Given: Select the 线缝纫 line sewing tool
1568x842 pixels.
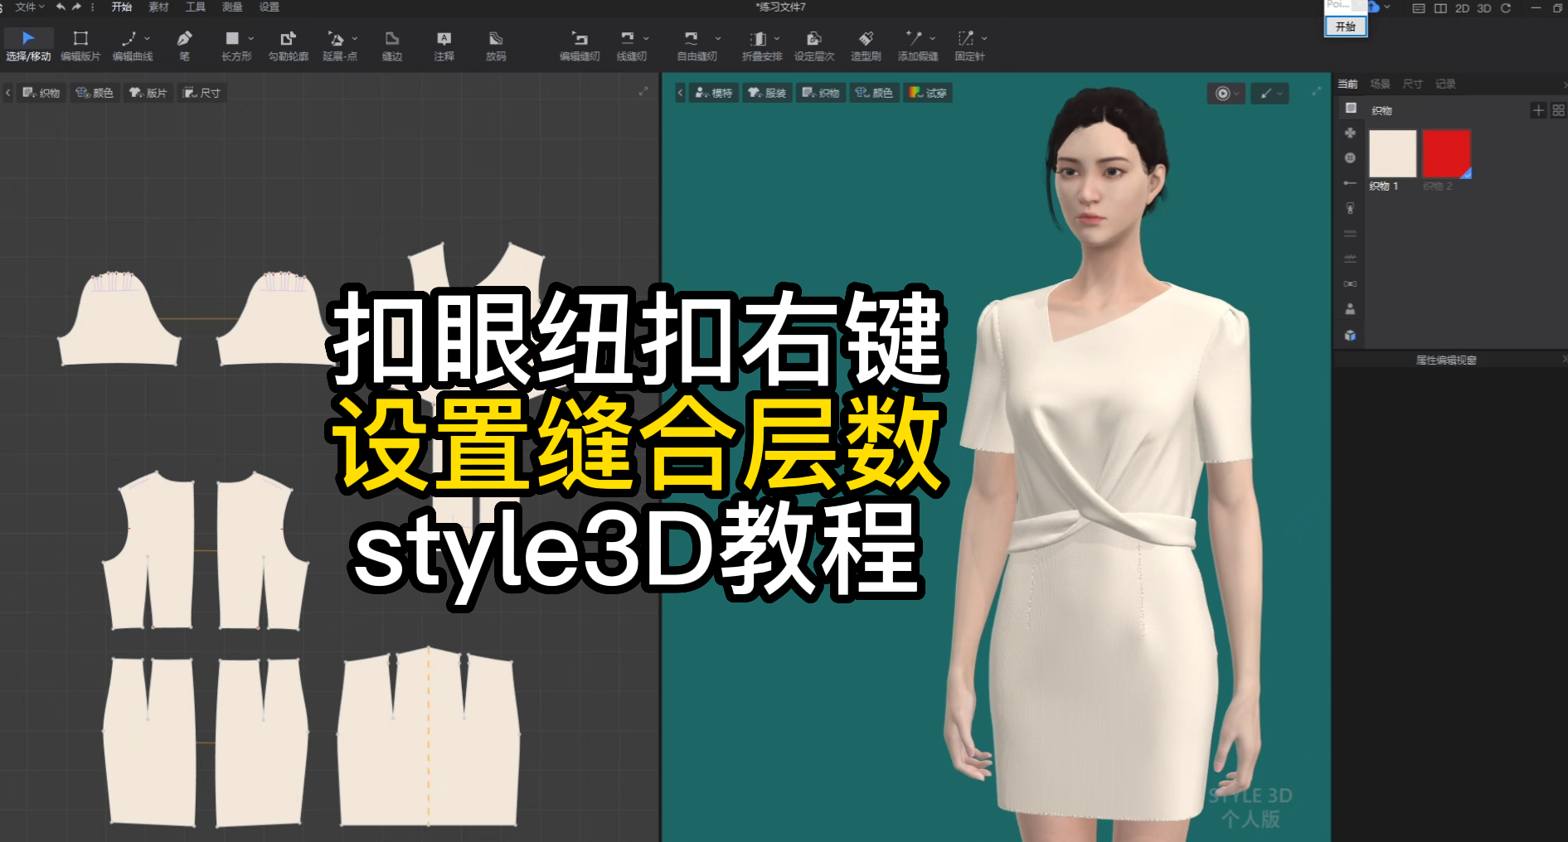Looking at the screenshot, I should point(631,46).
